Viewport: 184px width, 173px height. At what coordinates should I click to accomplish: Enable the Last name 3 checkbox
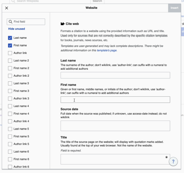click(10, 83)
